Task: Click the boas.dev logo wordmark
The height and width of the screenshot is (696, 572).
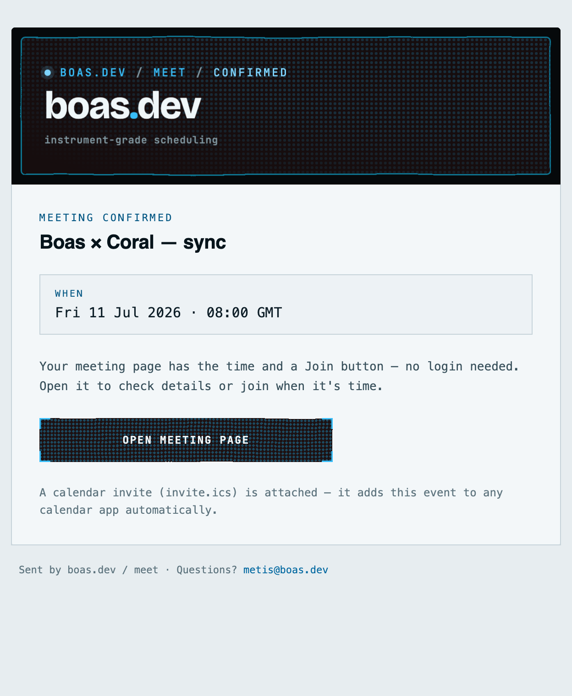Action: [123, 105]
